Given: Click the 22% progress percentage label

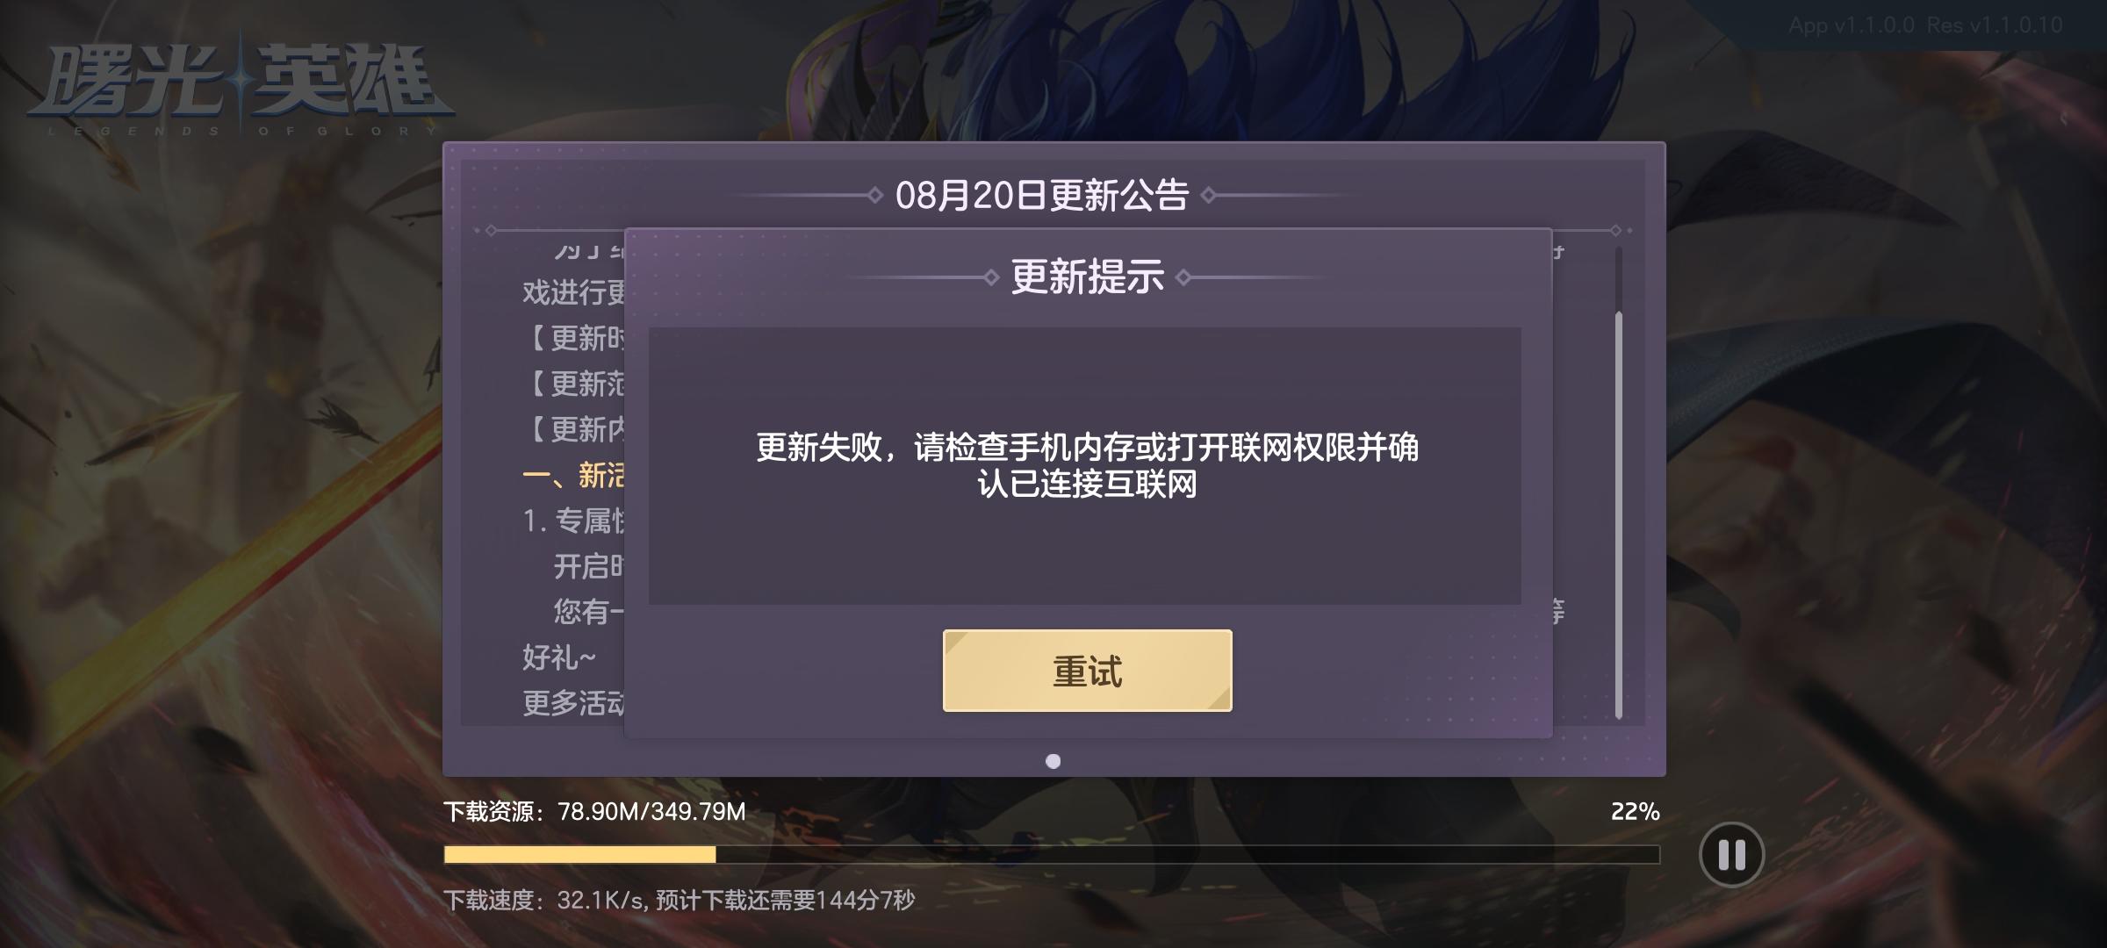Looking at the screenshot, I should pyautogui.click(x=1635, y=811).
